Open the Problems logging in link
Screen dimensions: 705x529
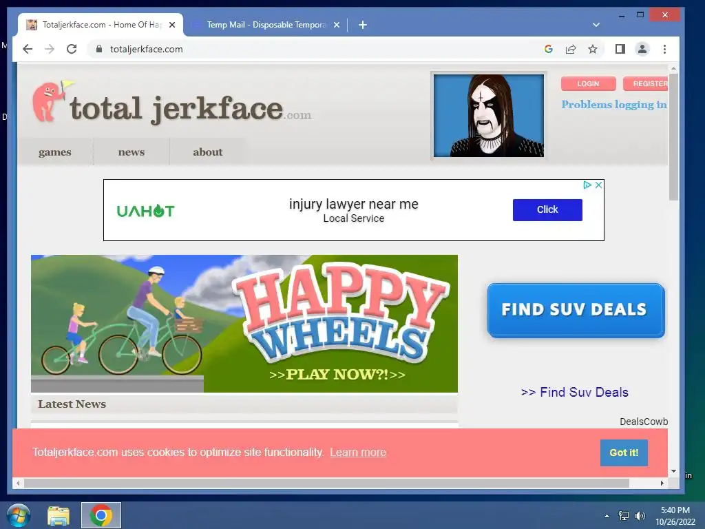pyautogui.click(x=614, y=105)
